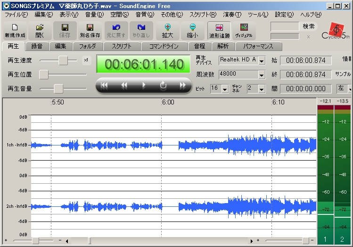
Task: Open the ファイル(F) menu
Action: click(x=16, y=15)
